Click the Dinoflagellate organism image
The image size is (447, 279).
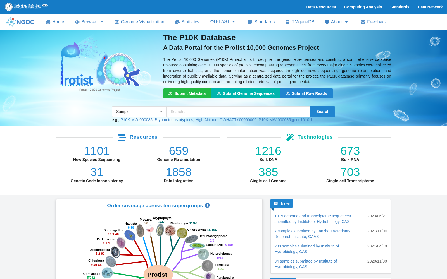tap(130, 235)
